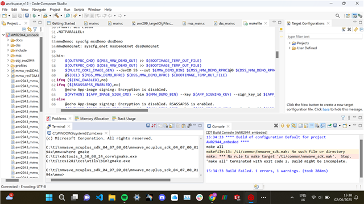Viewport: 364px width, 204px height.
Task: Switch to the Getting Started tab
Action: point(61,23)
